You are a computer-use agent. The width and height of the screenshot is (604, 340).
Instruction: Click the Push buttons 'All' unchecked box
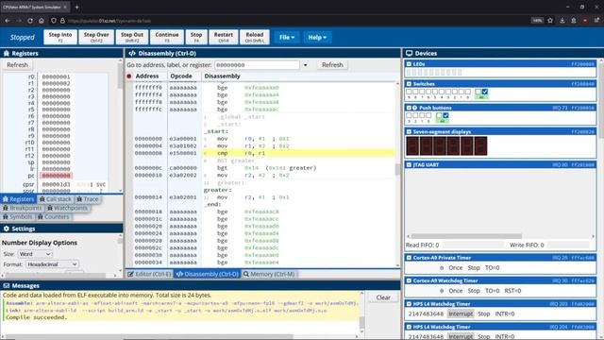click(x=439, y=115)
